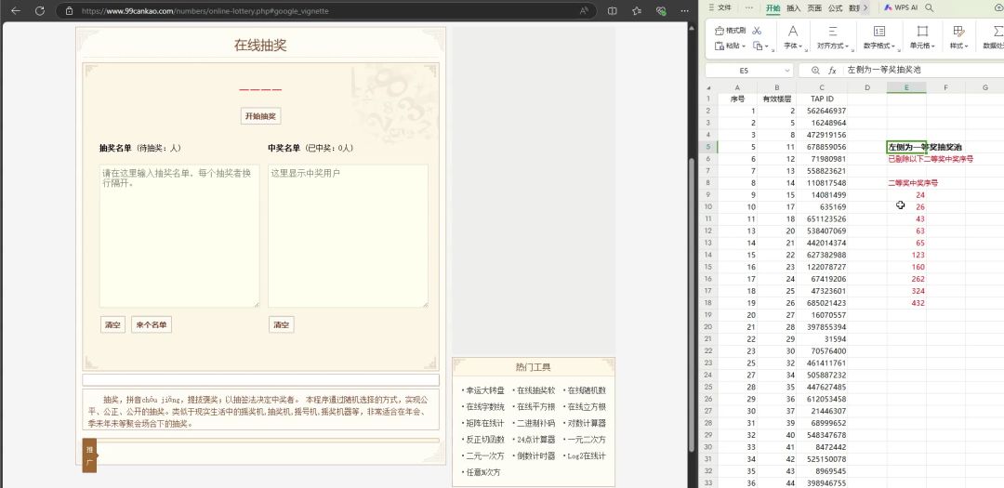
Task: Open the 幸运大转盘 link
Action: tap(484, 390)
